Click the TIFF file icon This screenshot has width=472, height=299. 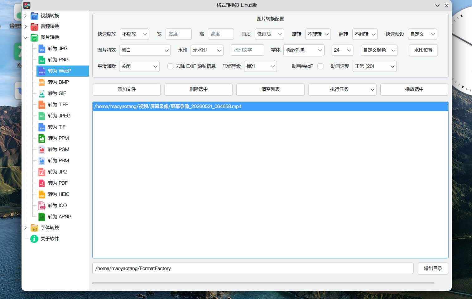coord(42,105)
